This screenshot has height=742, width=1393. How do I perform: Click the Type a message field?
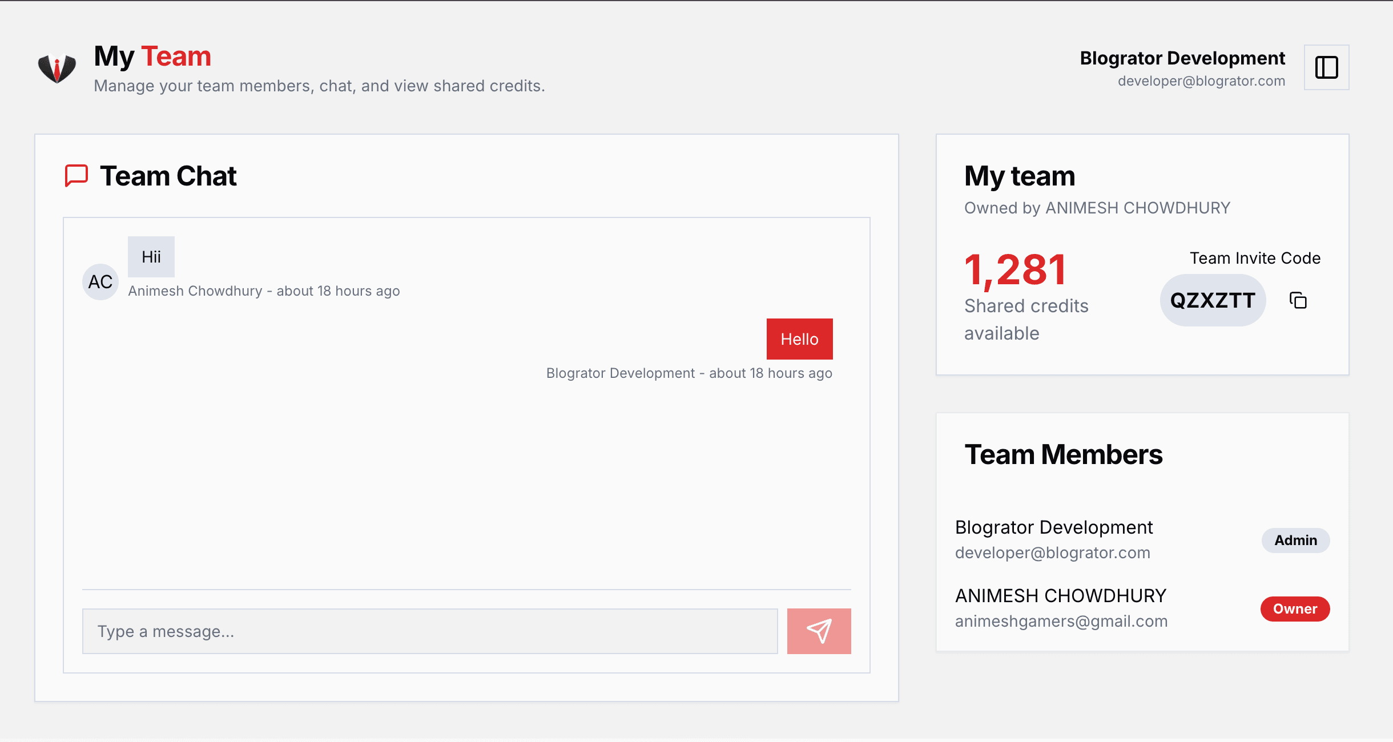tap(429, 631)
